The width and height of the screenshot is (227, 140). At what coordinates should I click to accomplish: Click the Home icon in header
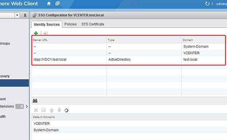pyautogui.click(x=49, y=3)
